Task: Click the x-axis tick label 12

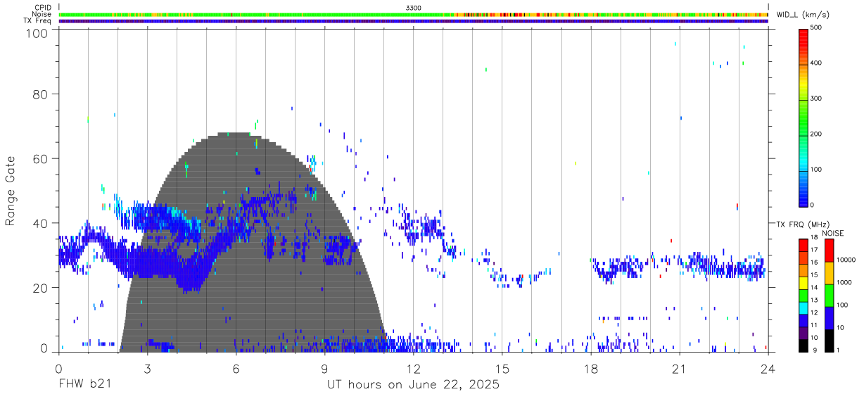Action: (413, 368)
